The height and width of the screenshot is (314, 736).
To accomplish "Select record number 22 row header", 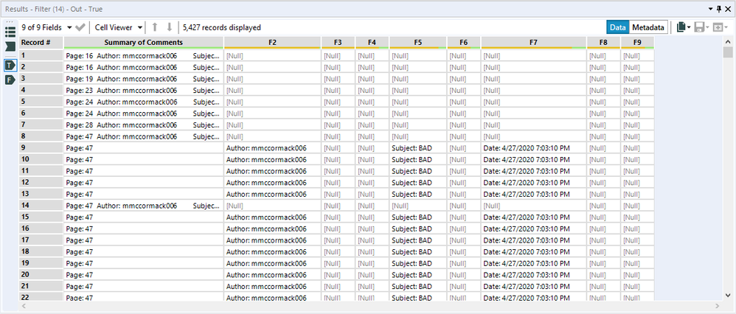I will point(41,297).
